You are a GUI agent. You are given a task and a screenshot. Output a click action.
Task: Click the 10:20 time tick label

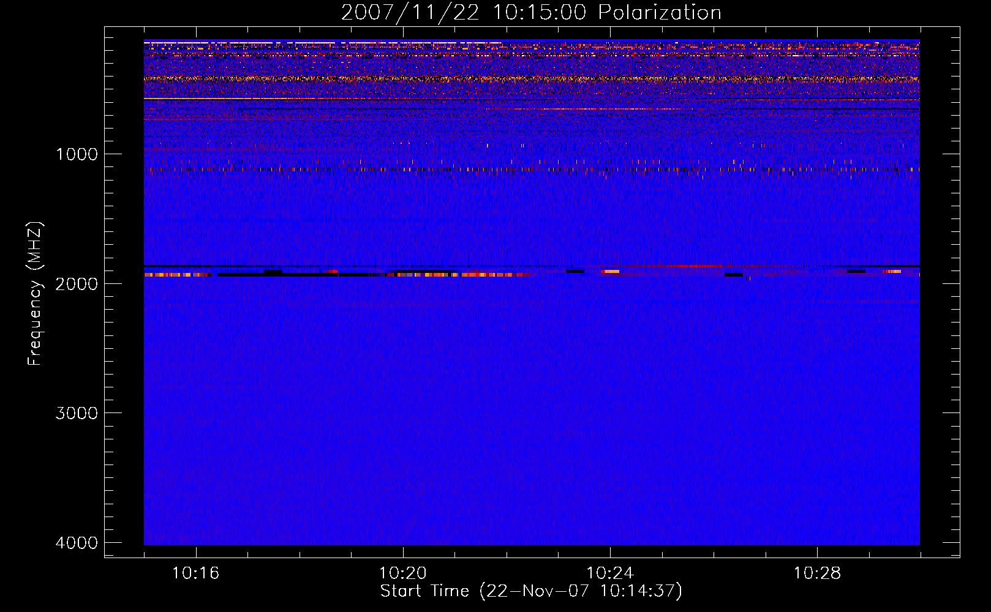click(403, 573)
